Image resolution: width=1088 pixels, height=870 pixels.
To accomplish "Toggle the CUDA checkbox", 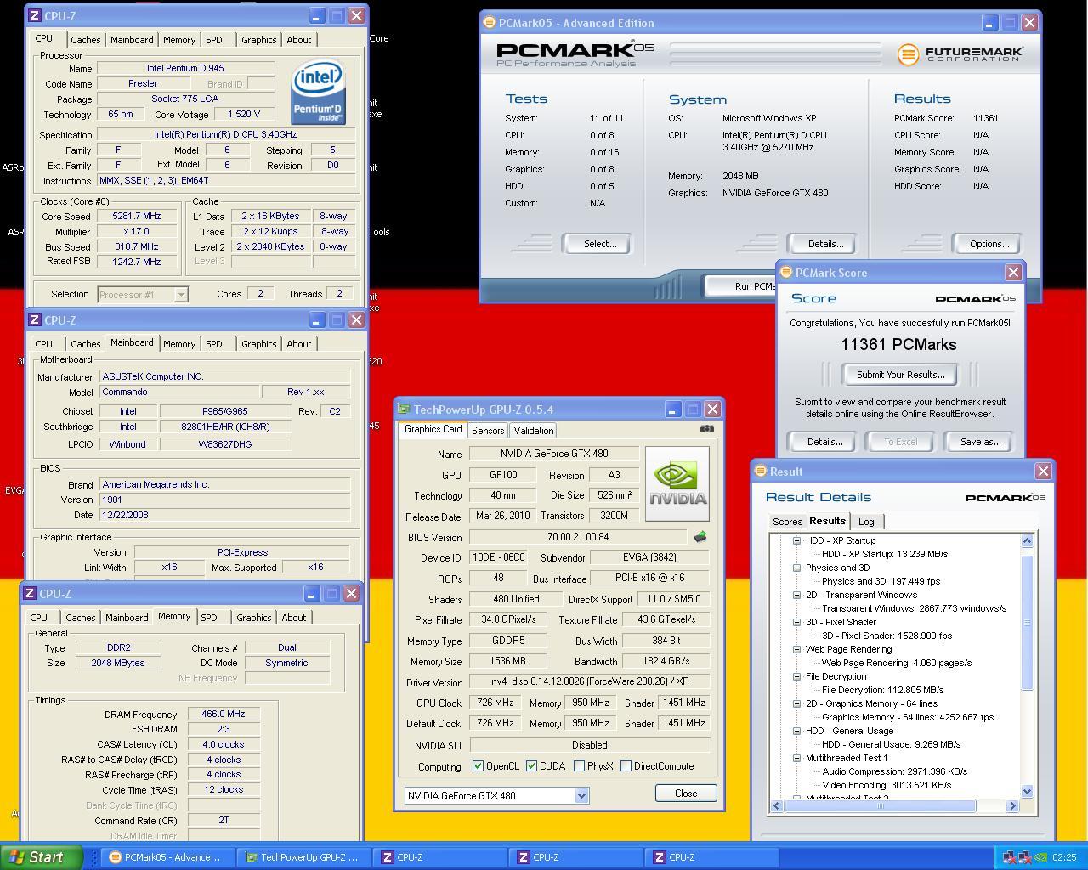I will [531, 766].
